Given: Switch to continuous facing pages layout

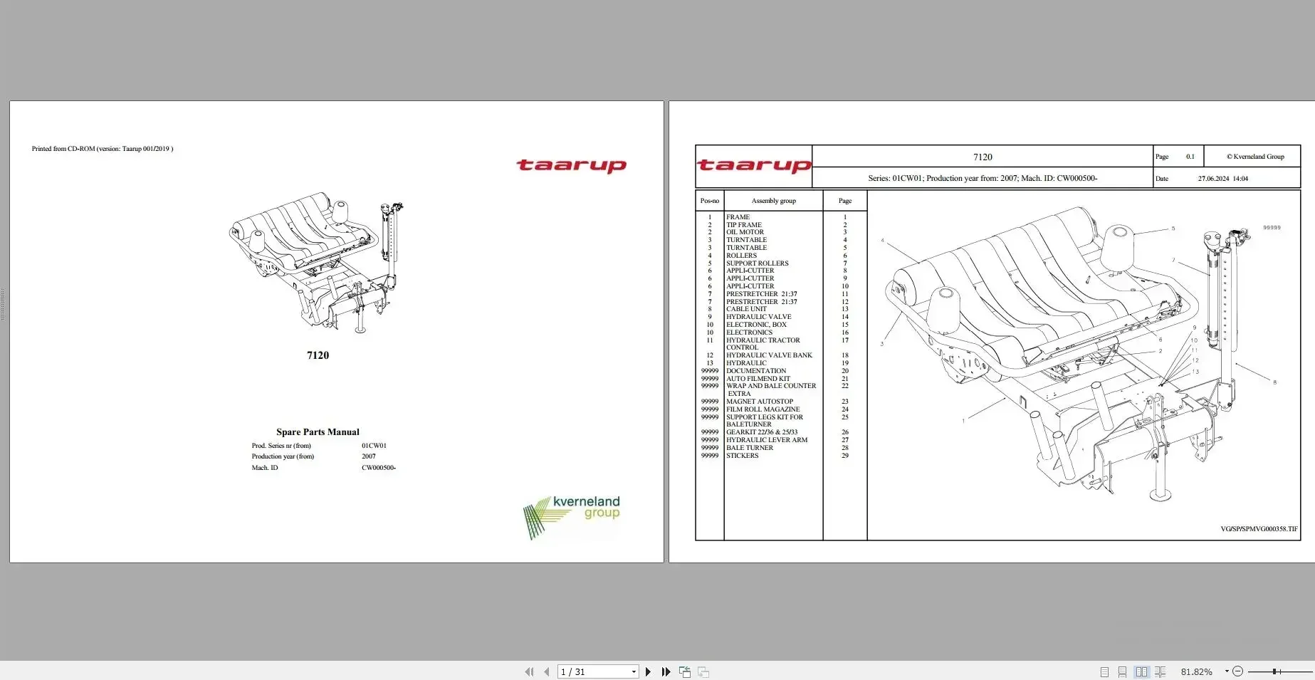Looking at the screenshot, I should click(x=1160, y=671).
